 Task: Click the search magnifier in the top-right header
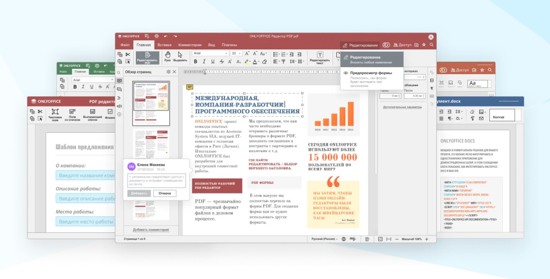pyautogui.click(x=431, y=45)
